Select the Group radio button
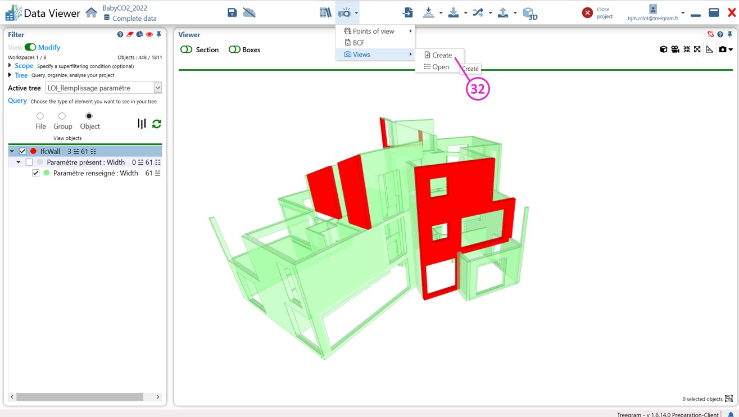Image resolution: width=739 pixels, height=417 pixels. (x=62, y=116)
